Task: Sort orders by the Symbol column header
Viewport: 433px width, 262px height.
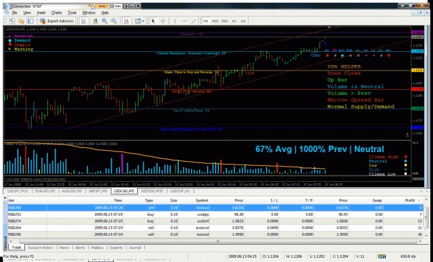Action: tap(202, 200)
